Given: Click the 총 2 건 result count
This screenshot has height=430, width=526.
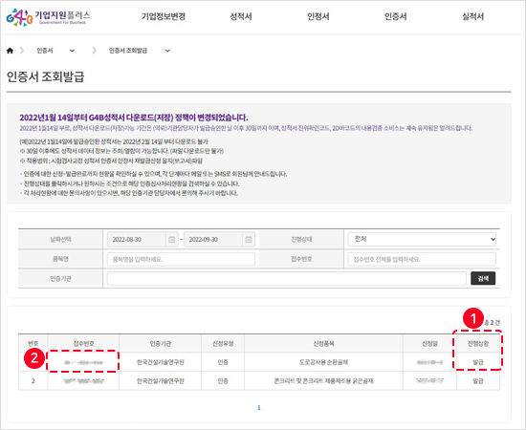Looking at the screenshot, I should coord(493,323).
